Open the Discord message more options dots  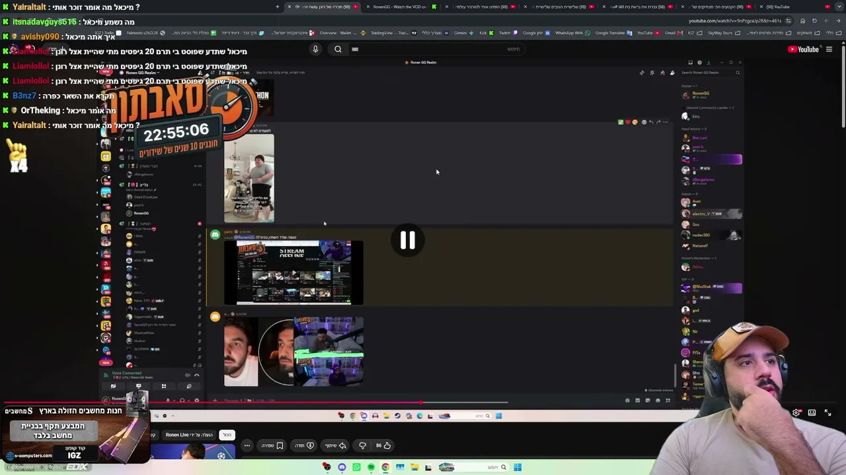665,122
